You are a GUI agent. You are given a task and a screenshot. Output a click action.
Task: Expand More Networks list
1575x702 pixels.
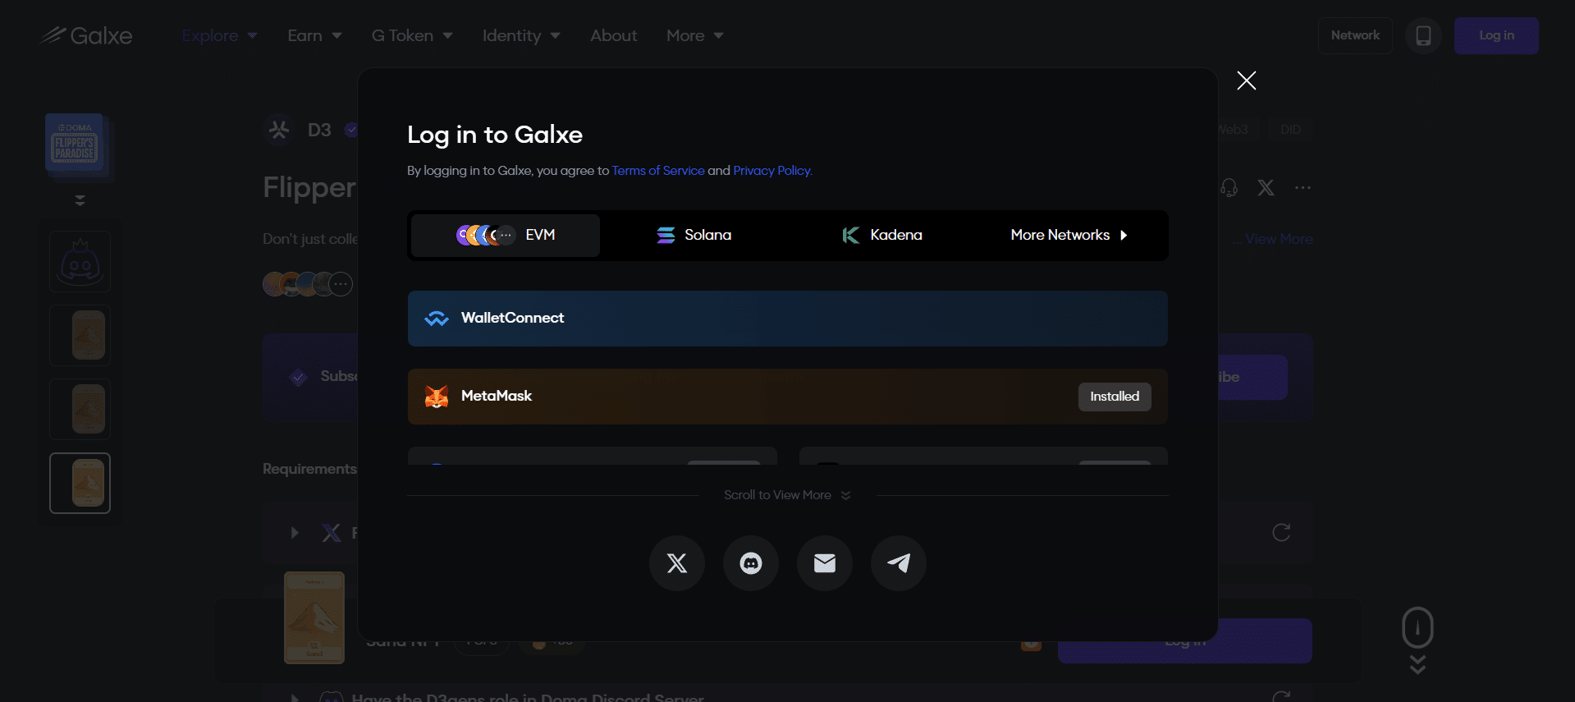click(1069, 236)
